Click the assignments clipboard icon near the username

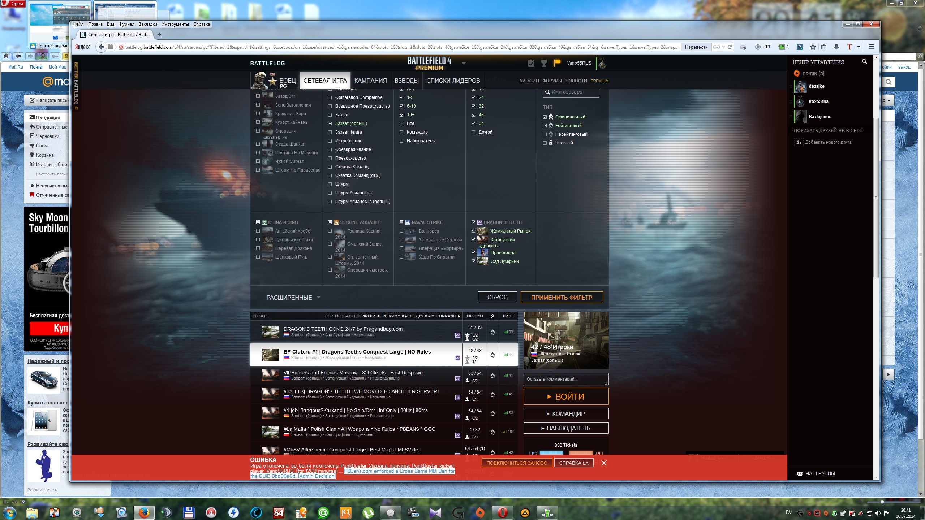tap(531, 63)
